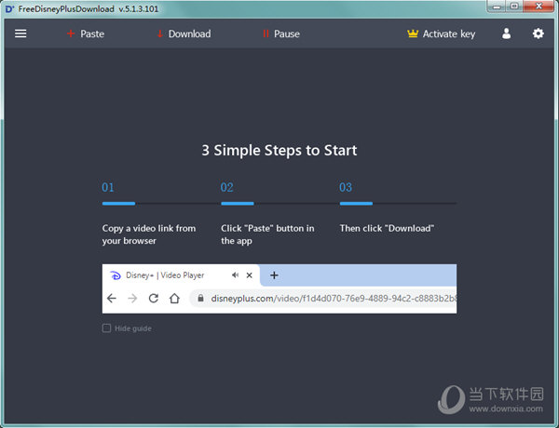This screenshot has height=428, width=559.
Task: Open Activate key option
Action: pos(441,33)
